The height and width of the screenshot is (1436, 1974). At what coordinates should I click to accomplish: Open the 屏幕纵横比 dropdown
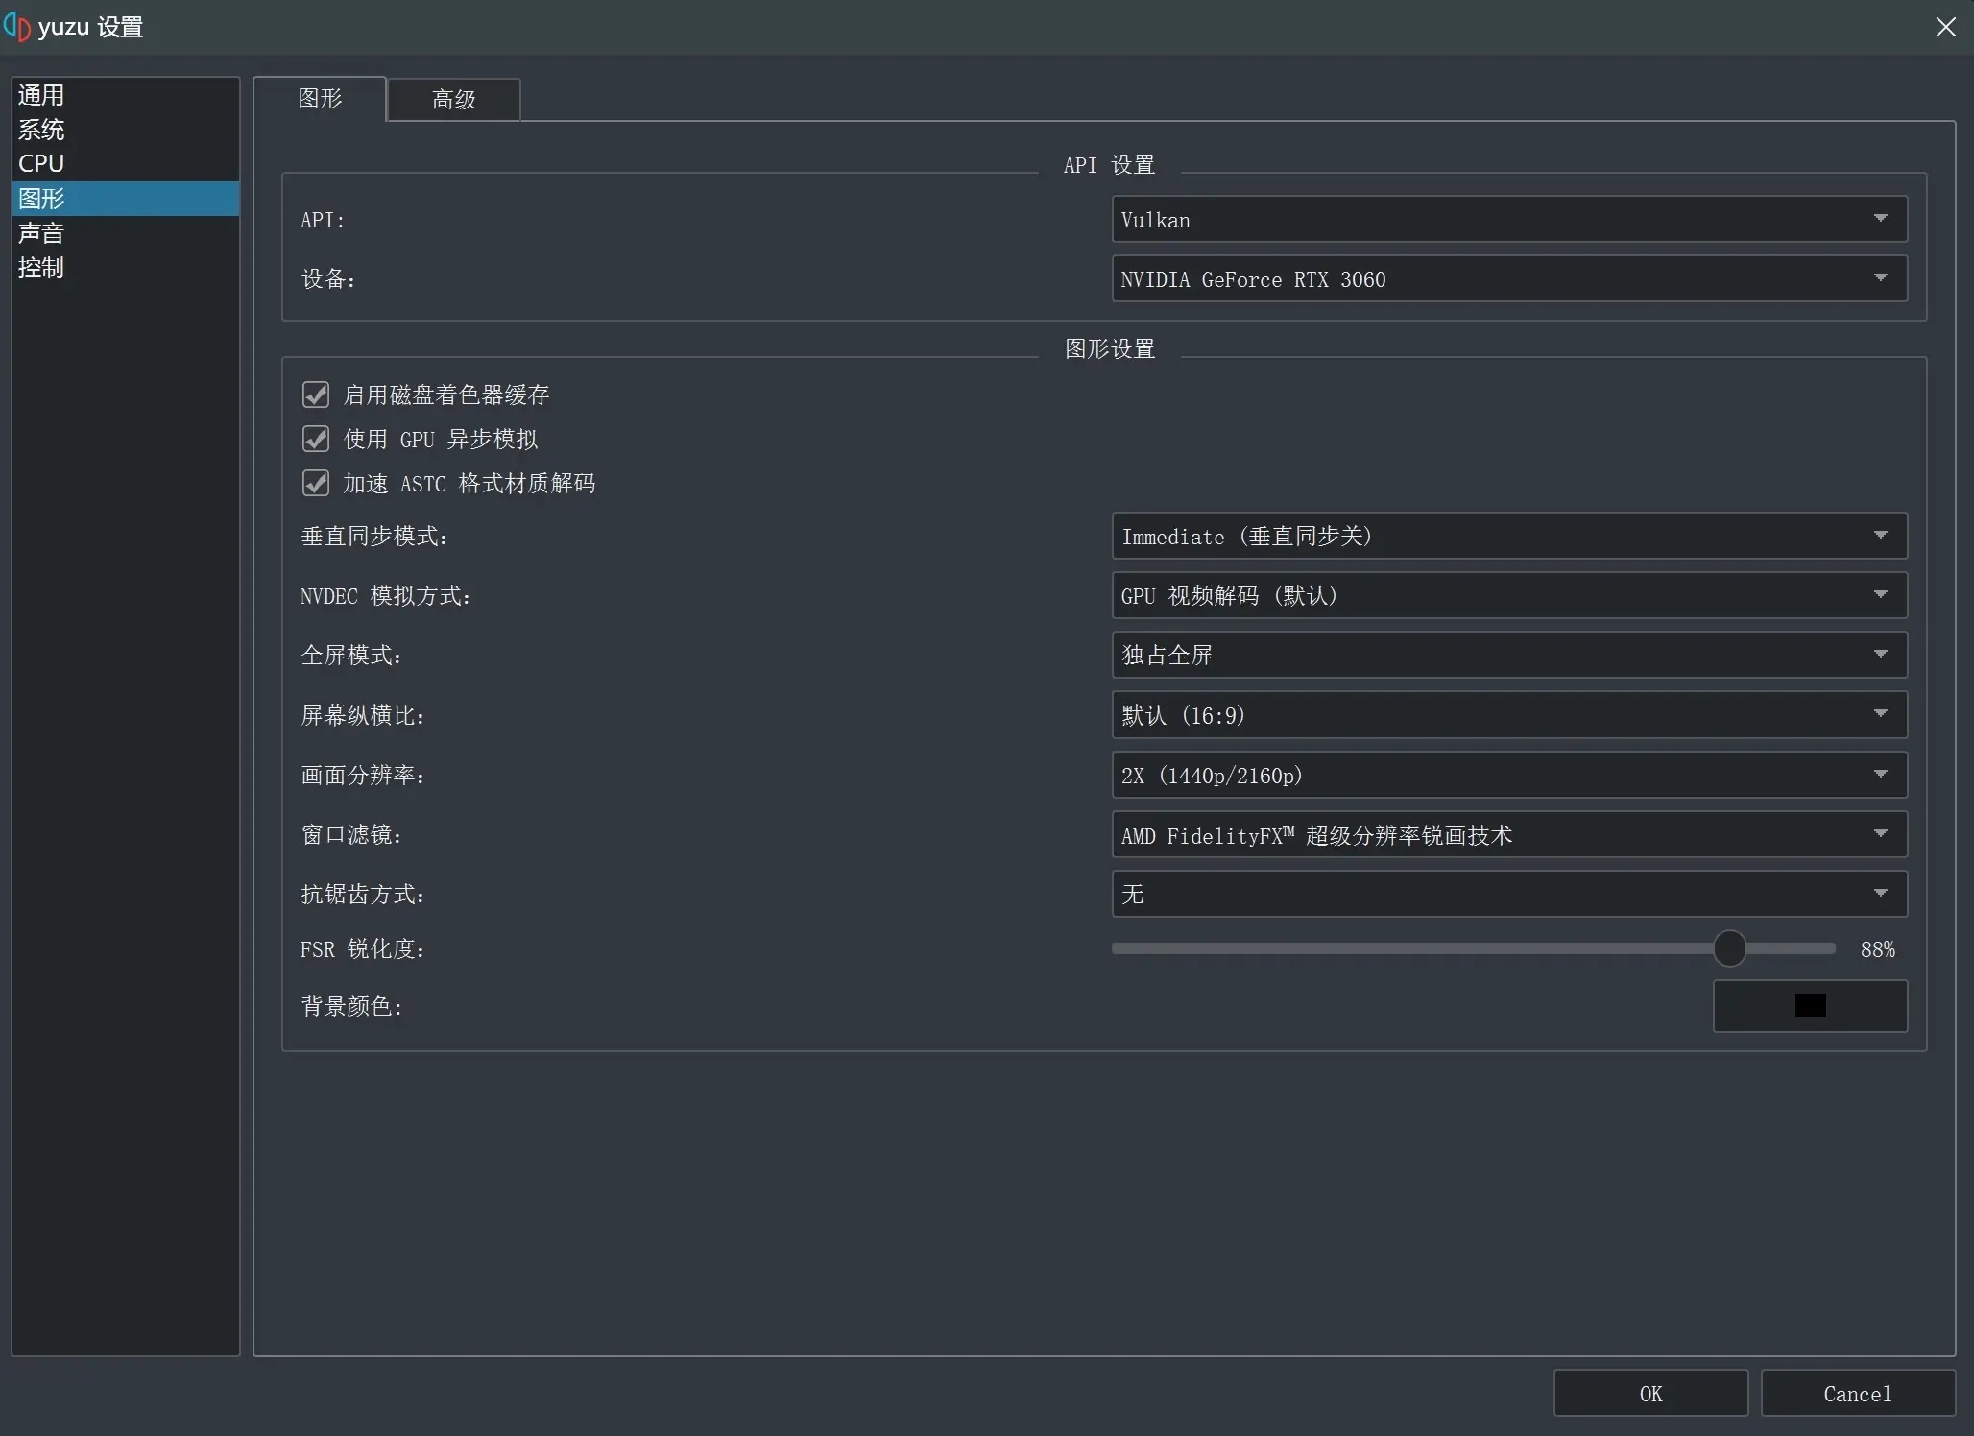1509,715
